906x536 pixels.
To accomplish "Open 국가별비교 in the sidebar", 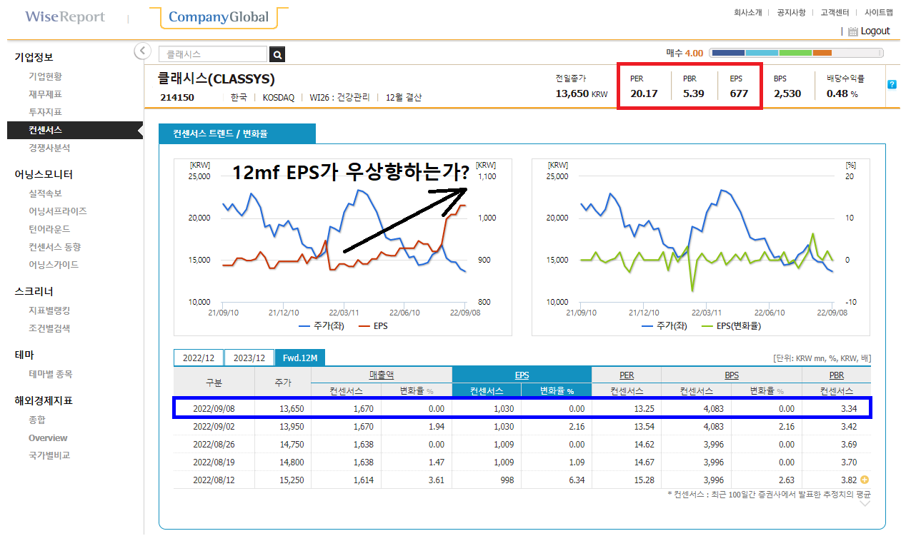I will [x=49, y=455].
